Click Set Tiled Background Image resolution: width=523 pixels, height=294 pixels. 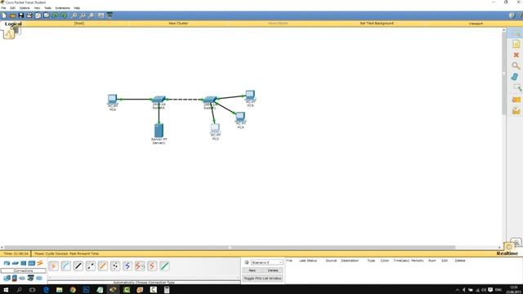377,24
